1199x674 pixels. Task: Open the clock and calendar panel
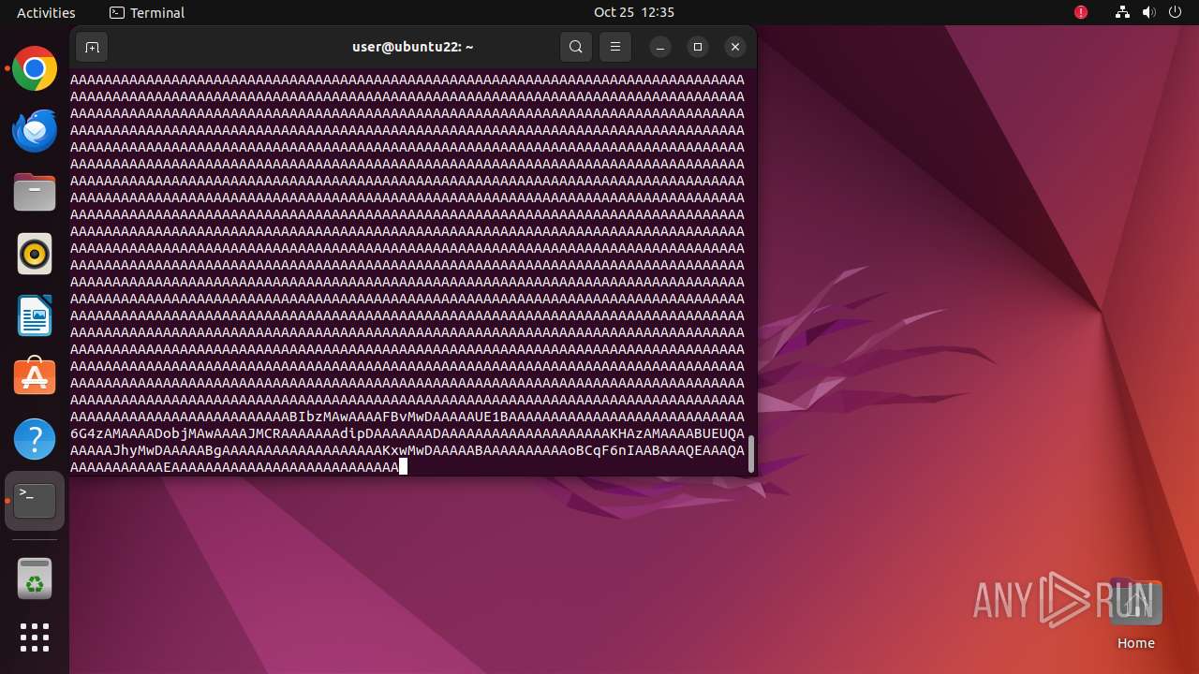click(x=634, y=12)
